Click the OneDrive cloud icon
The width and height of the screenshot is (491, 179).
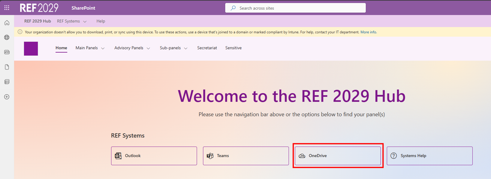[x=302, y=156]
